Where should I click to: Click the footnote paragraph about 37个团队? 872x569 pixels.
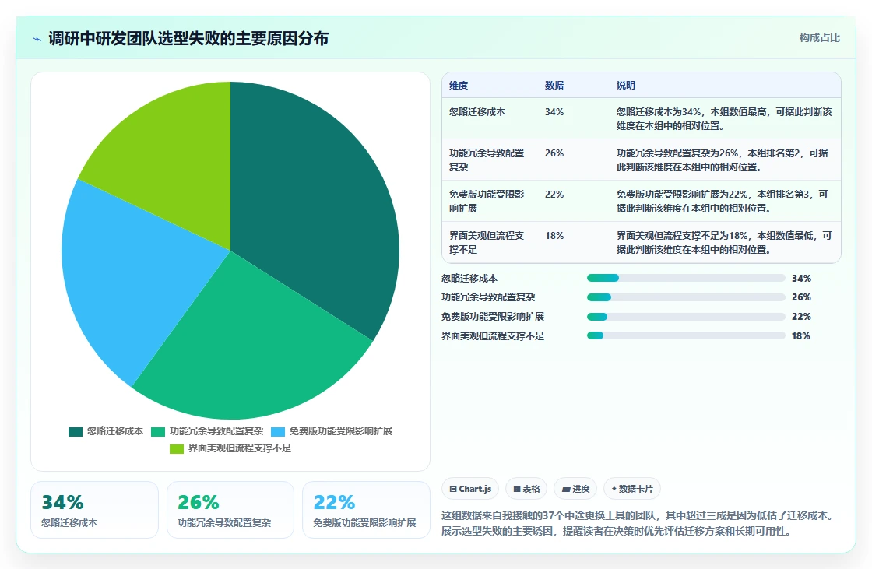[639, 523]
